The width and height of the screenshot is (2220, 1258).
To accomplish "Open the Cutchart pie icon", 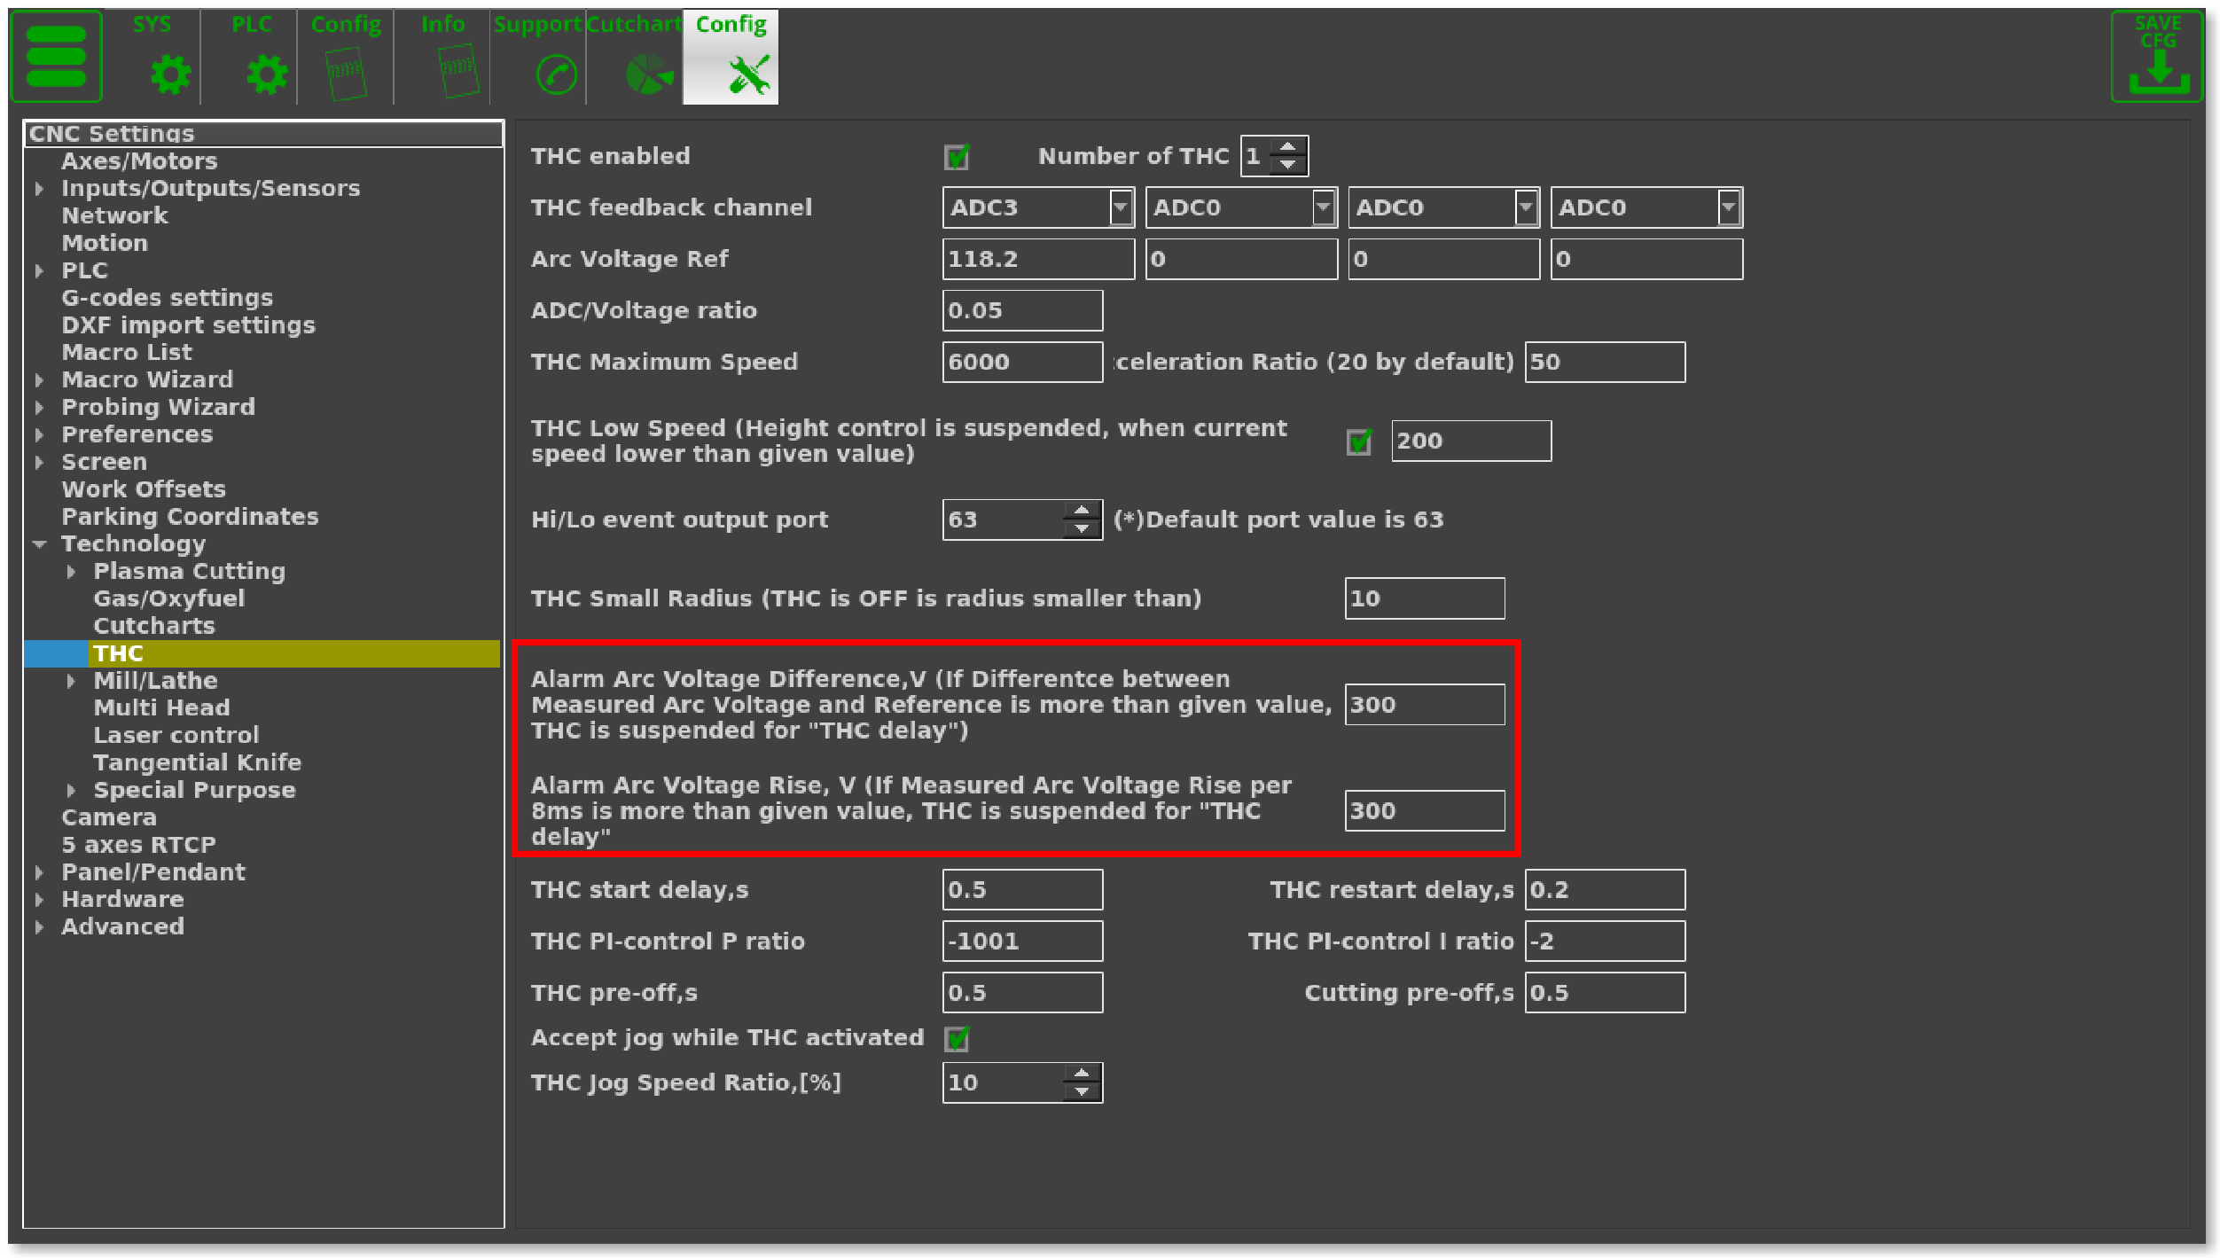I will coord(648,74).
